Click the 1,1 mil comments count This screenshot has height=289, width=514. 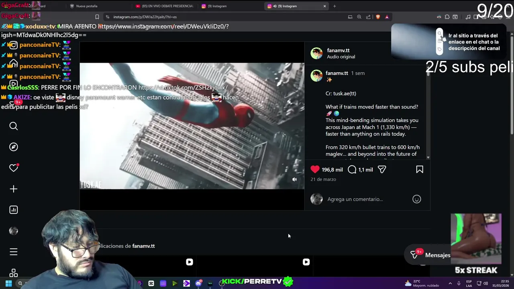tap(366, 170)
